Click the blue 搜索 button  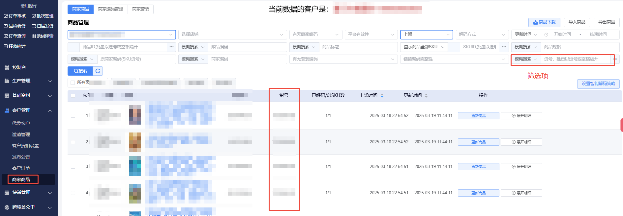80,71
